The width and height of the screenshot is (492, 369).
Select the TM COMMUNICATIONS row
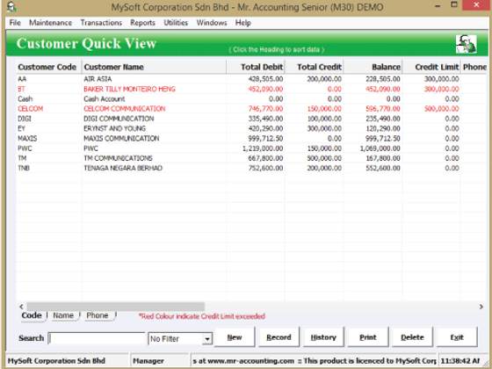(x=251, y=158)
